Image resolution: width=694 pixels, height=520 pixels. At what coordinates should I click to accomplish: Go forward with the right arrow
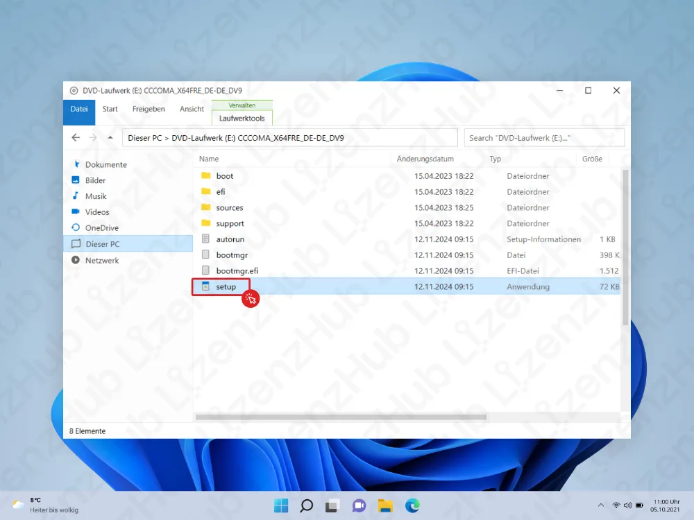tap(92, 137)
